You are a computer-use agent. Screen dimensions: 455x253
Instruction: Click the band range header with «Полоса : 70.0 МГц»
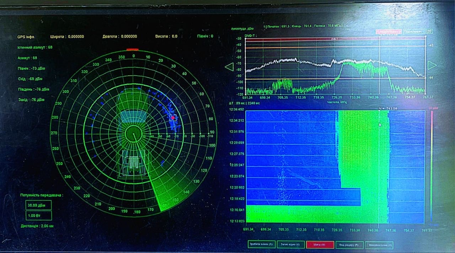pos(303,26)
